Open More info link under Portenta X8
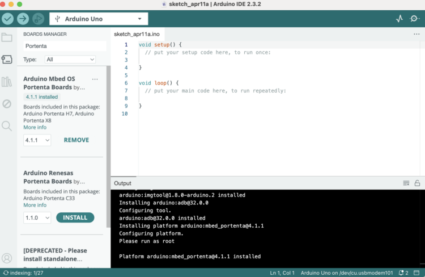Viewport: 425px width, 277px height. (x=35, y=127)
